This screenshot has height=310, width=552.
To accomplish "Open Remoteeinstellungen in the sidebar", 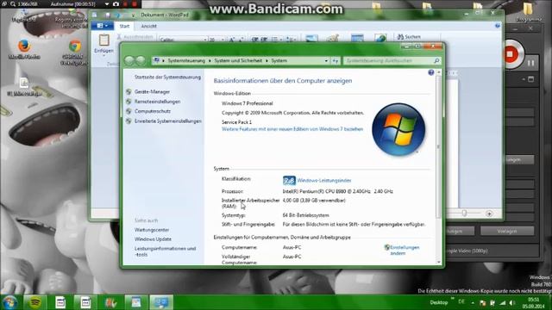I will point(157,102).
